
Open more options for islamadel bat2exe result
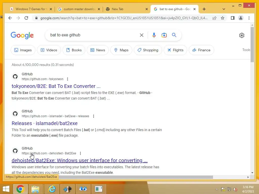click(x=94, y=116)
